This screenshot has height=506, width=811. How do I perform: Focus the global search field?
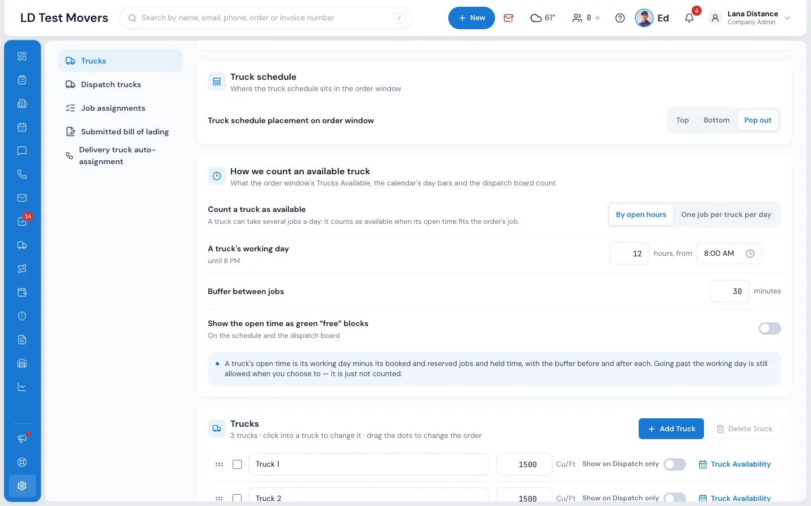266,18
